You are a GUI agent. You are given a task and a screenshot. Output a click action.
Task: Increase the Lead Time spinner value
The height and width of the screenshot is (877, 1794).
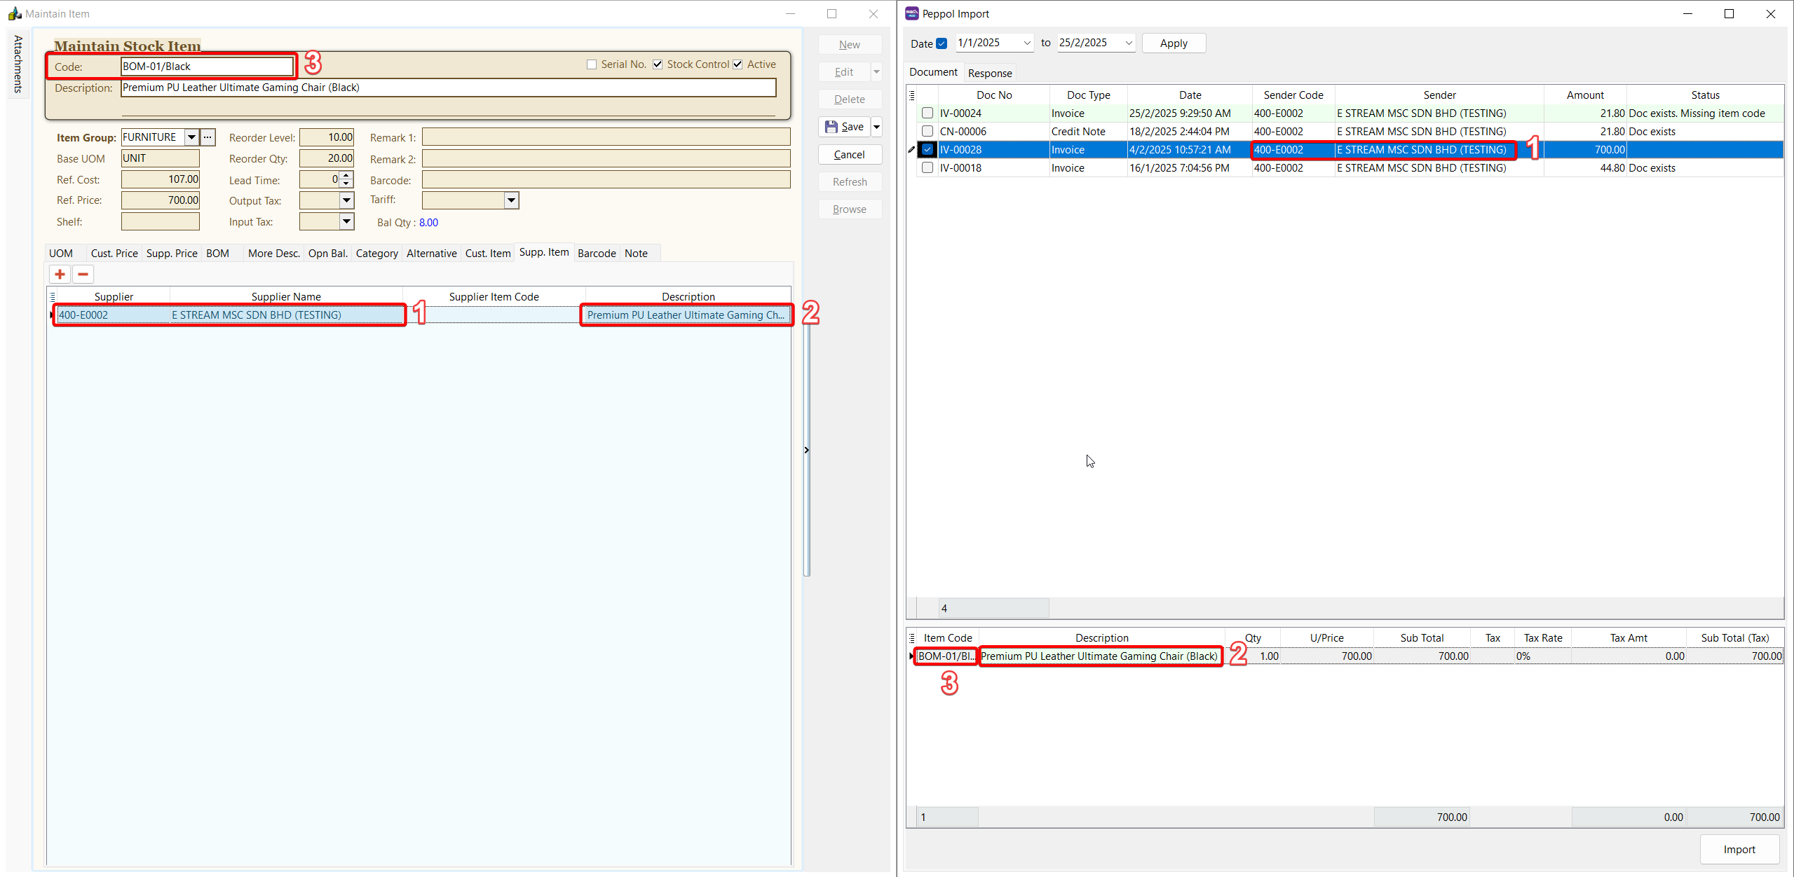346,176
